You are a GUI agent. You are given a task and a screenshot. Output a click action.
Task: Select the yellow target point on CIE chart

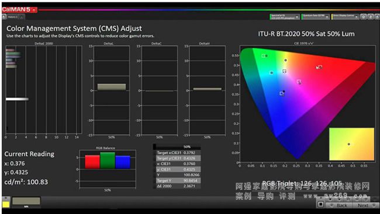285,71
